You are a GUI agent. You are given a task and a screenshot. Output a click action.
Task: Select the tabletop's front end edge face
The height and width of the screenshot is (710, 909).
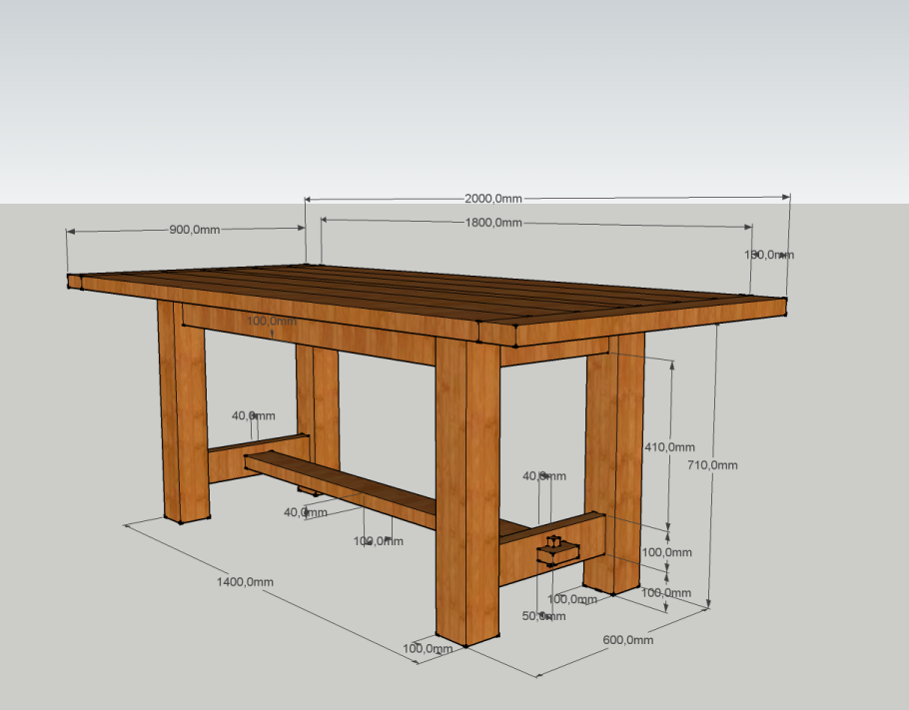coord(629,321)
